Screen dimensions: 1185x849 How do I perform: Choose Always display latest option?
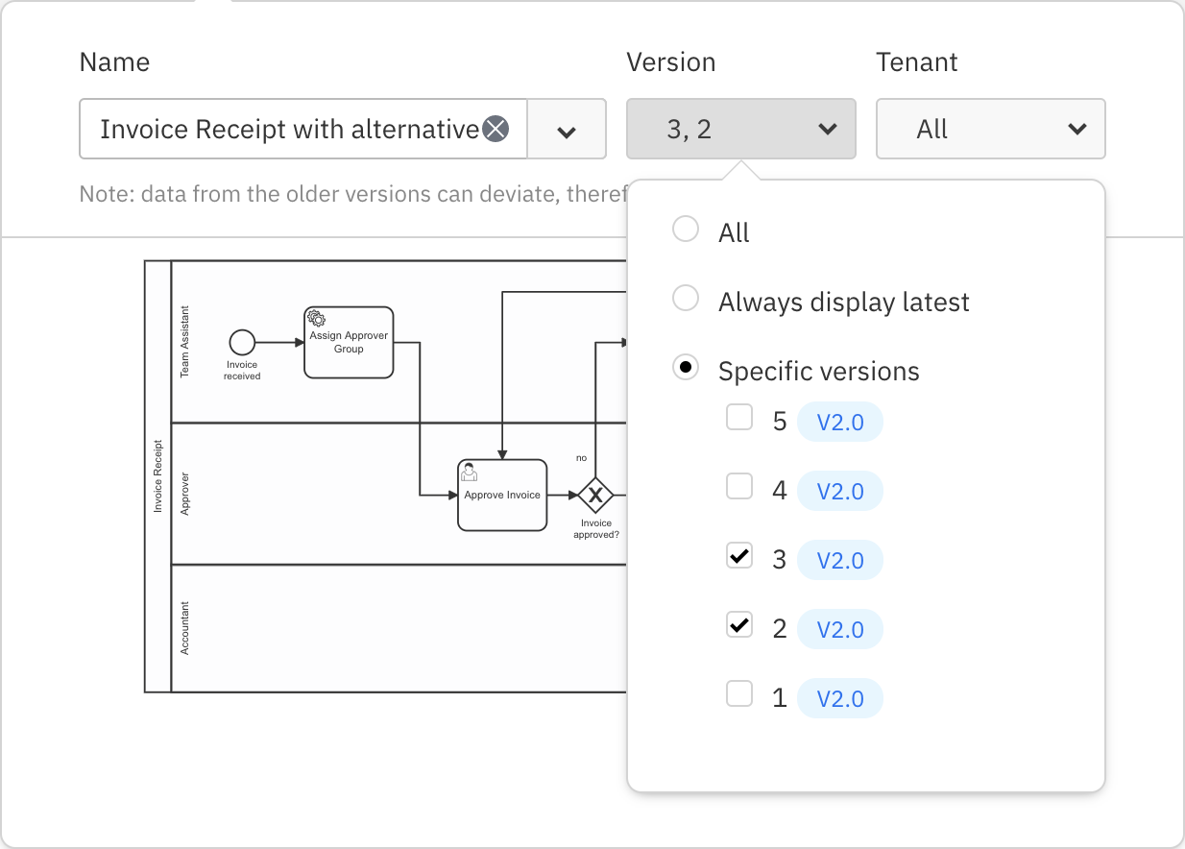click(x=686, y=299)
